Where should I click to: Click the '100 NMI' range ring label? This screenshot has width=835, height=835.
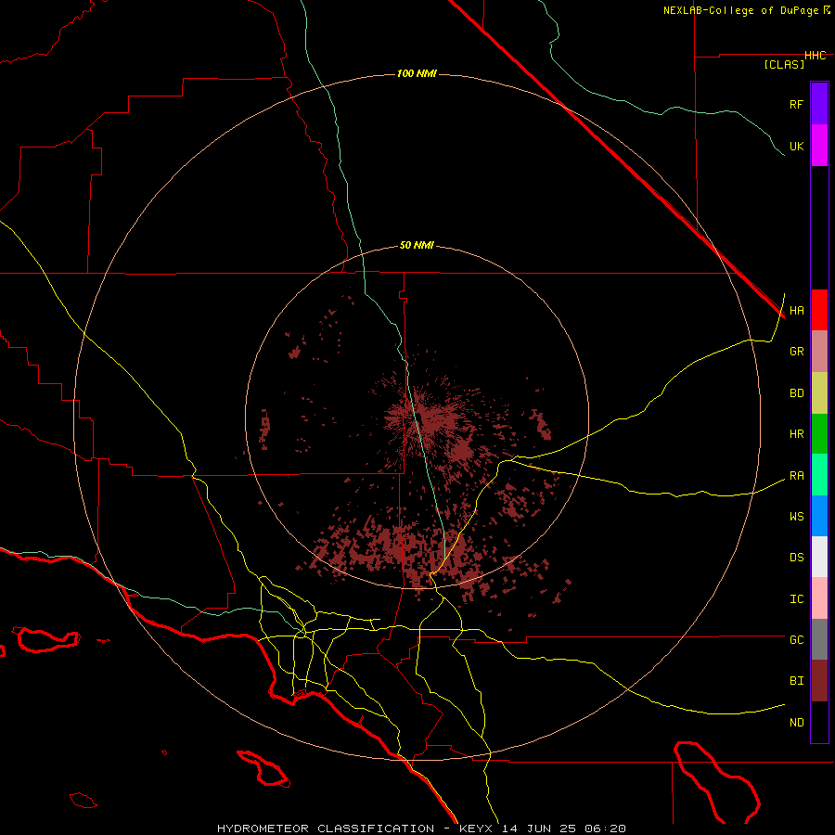pos(417,73)
